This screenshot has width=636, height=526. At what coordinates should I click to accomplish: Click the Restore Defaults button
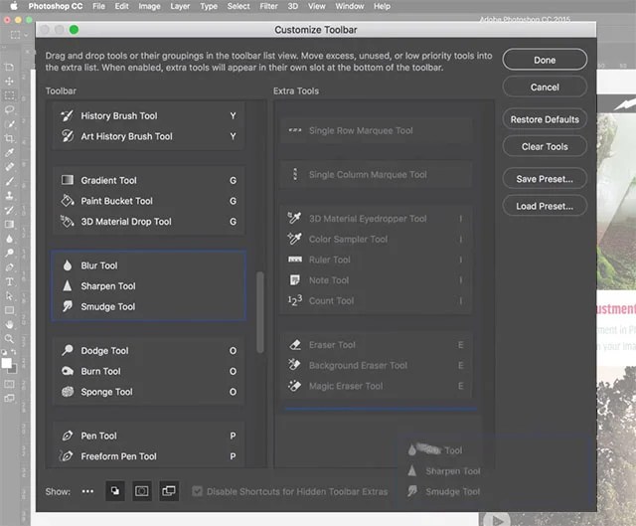pyautogui.click(x=545, y=119)
